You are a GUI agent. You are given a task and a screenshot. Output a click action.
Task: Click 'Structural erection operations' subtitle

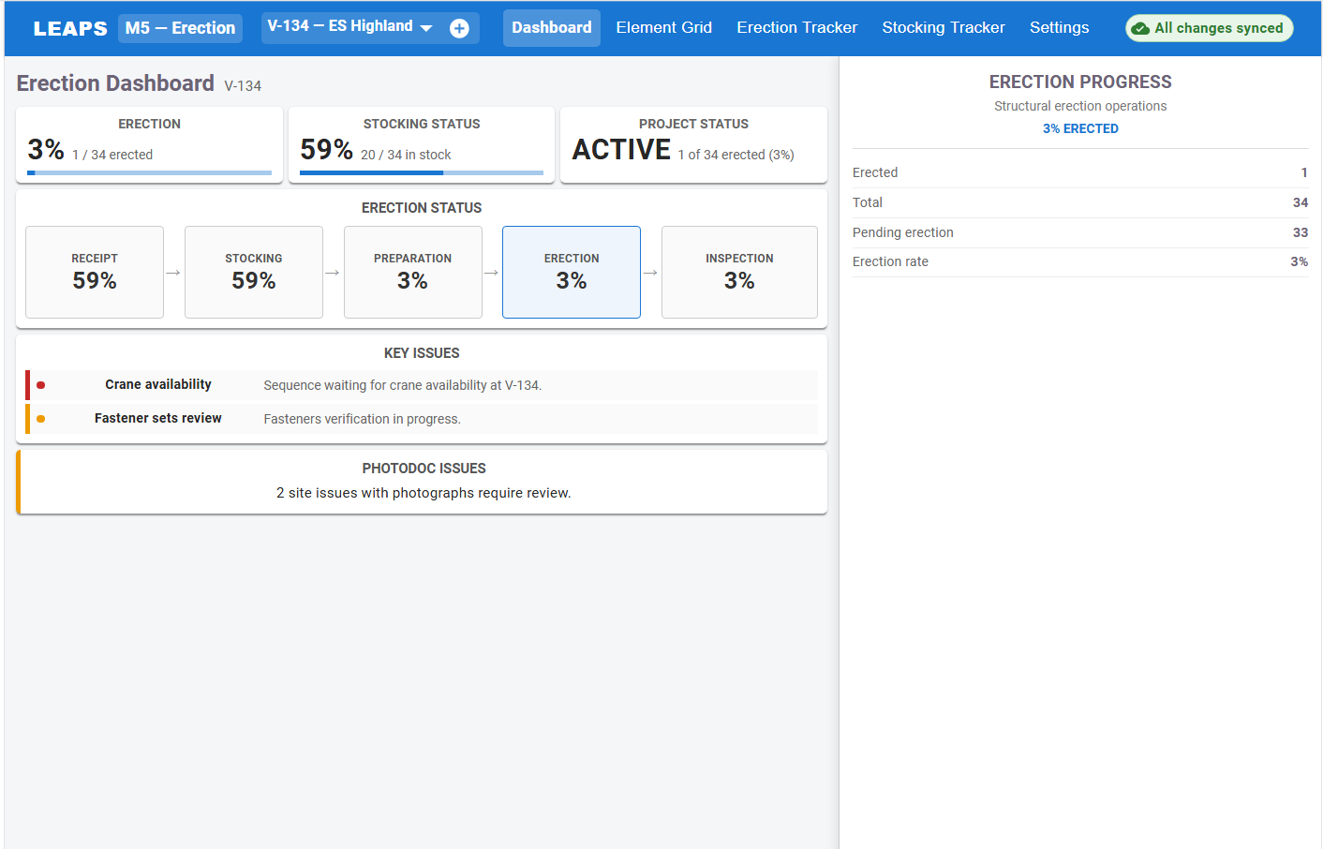[1080, 106]
